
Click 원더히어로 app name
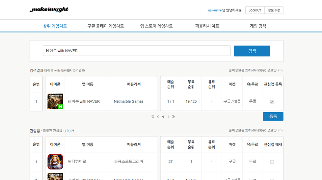click(x=77, y=162)
